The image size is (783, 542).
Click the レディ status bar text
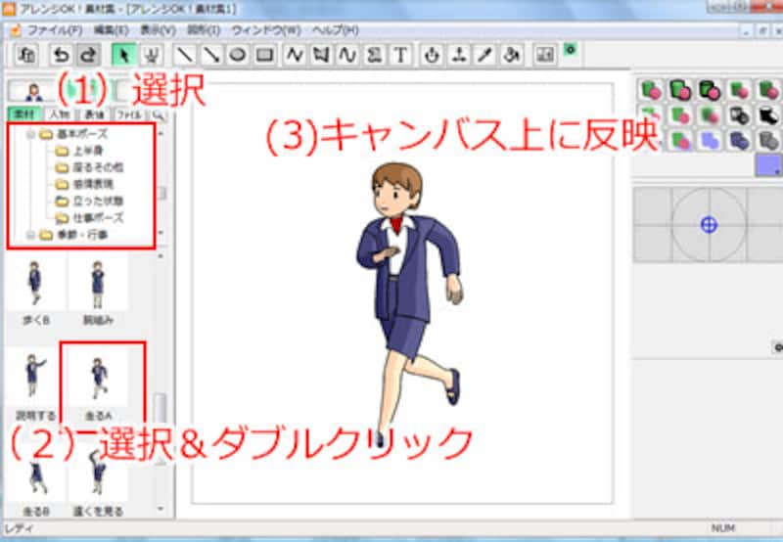pyautogui.click(x=19, y=528)
